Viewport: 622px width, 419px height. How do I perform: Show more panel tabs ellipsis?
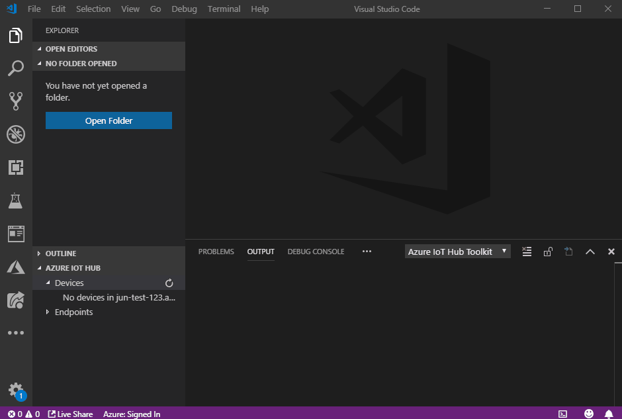(x=367, y=251)
